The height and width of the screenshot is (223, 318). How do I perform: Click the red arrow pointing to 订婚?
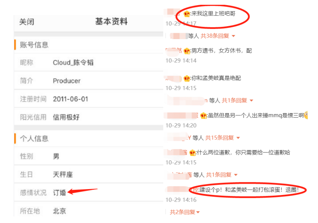(x=82, y=191)
